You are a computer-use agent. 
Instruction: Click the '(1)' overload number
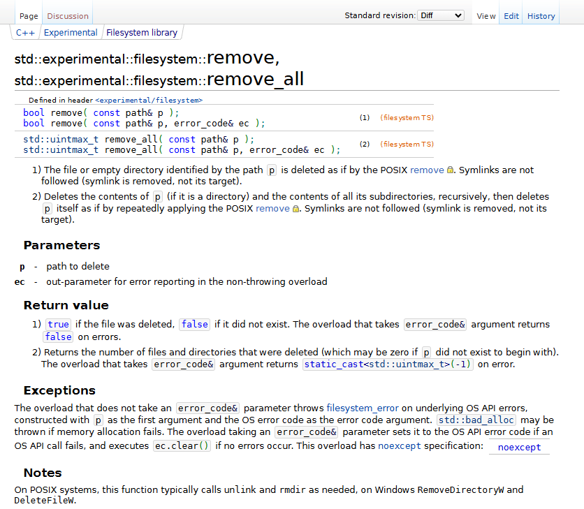pos(365,118)
